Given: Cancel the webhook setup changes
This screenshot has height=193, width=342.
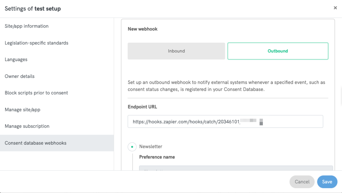Looking at the screenshot, I should pos(302,182).
